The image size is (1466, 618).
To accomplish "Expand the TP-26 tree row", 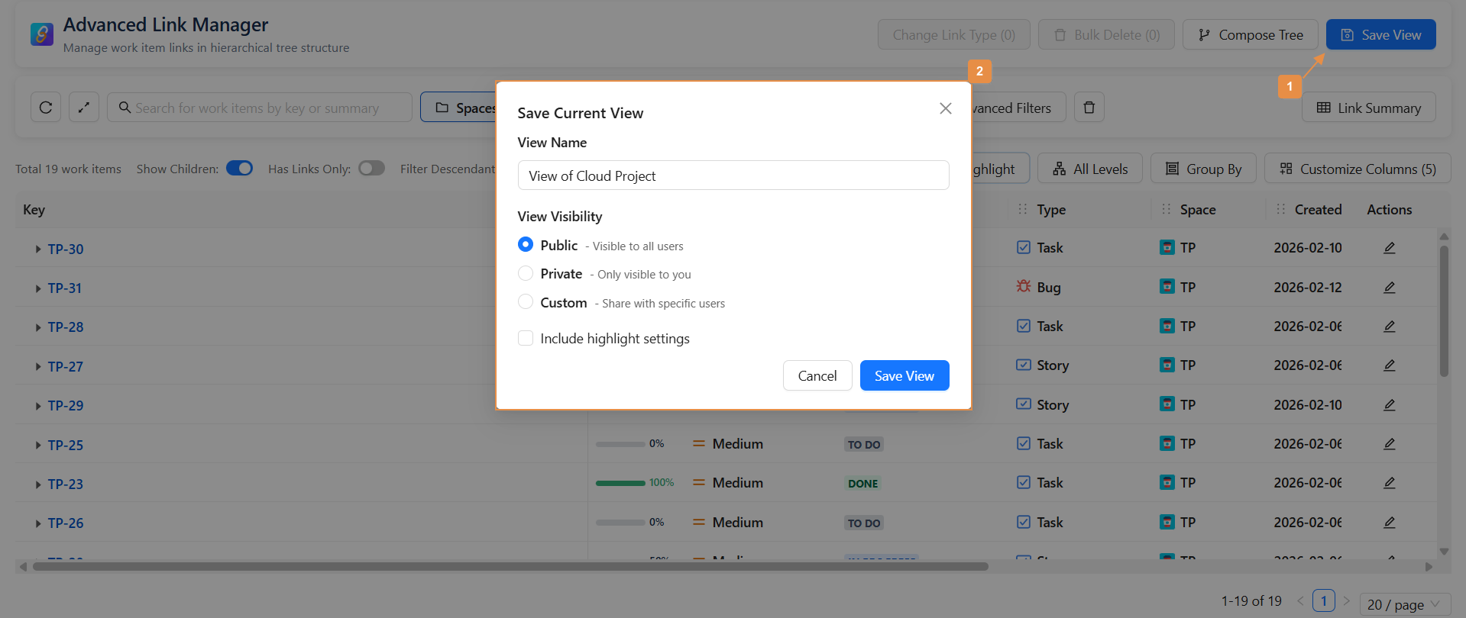I will 38,523.
